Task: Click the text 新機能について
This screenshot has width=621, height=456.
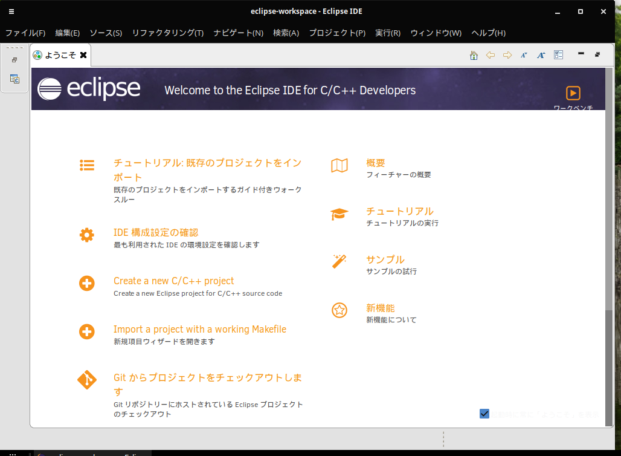Action: coord(391,320)
